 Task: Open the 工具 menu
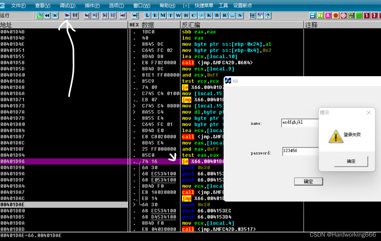coord(223,6)
